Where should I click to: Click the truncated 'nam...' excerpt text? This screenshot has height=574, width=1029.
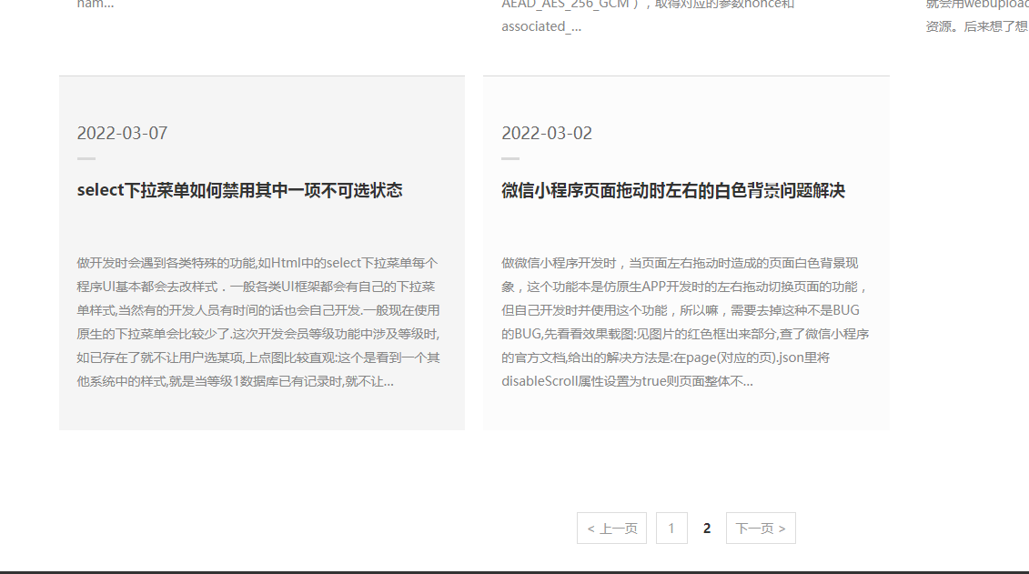coord(96,5)
